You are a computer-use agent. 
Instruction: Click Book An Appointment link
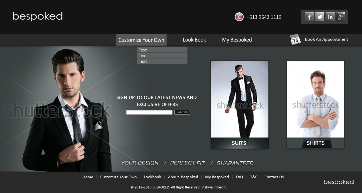(326, 39)
